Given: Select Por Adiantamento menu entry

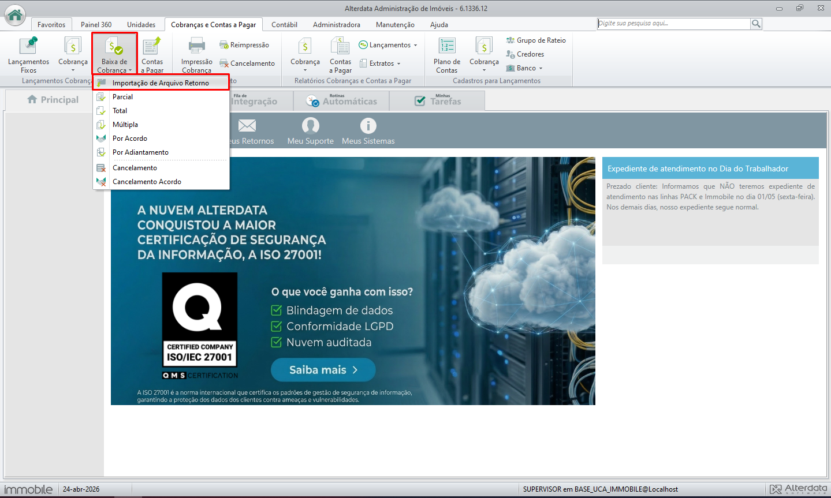Looking at the screenshot, I should (161, 152).
